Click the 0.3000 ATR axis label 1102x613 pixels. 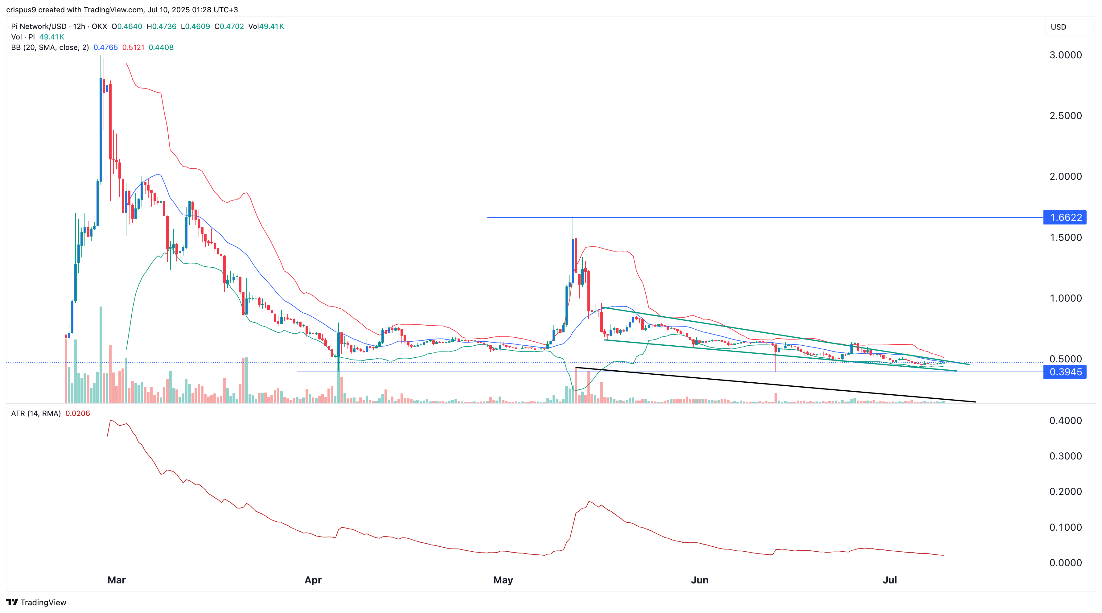coord(1066,456)
